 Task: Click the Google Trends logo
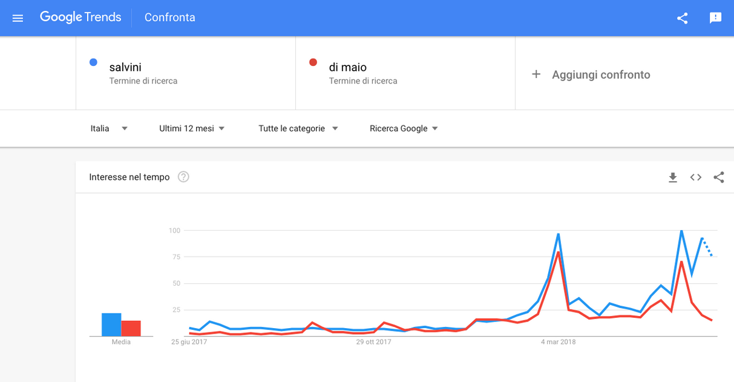click(80, 18)
